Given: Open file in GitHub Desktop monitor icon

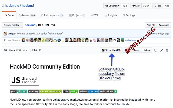Looking at the screenshot, I should (156, 50).
